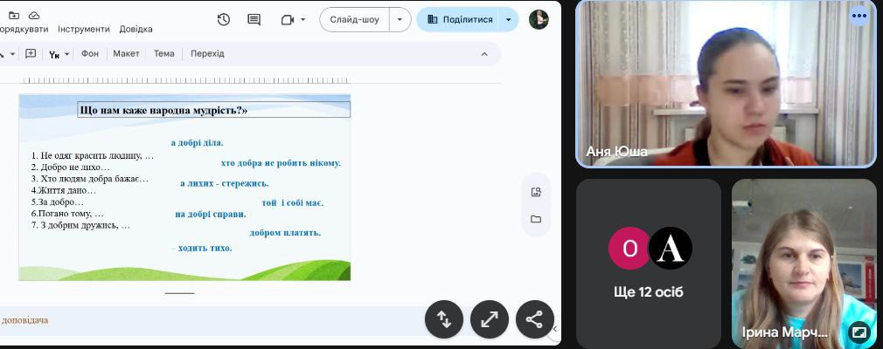Open the Макет layout option
Screen dimensions: 883x349
click(x=126, y=54)
